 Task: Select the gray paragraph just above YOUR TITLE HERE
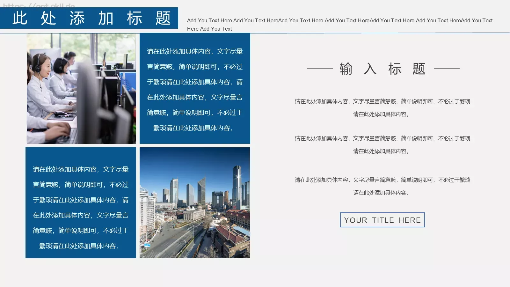[x=382, y=186]
